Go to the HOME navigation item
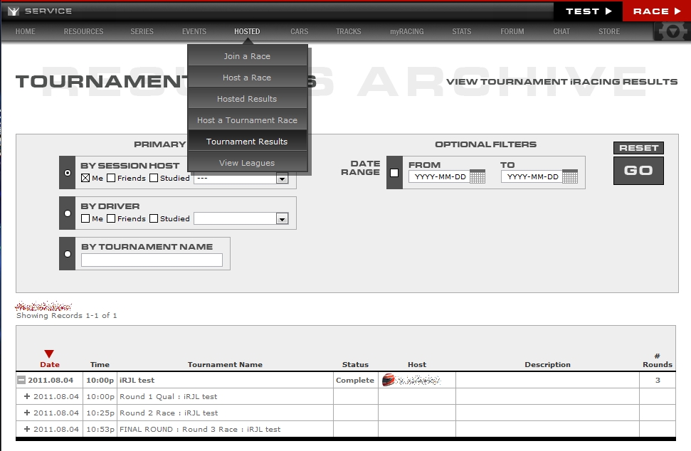 [25, 31]
